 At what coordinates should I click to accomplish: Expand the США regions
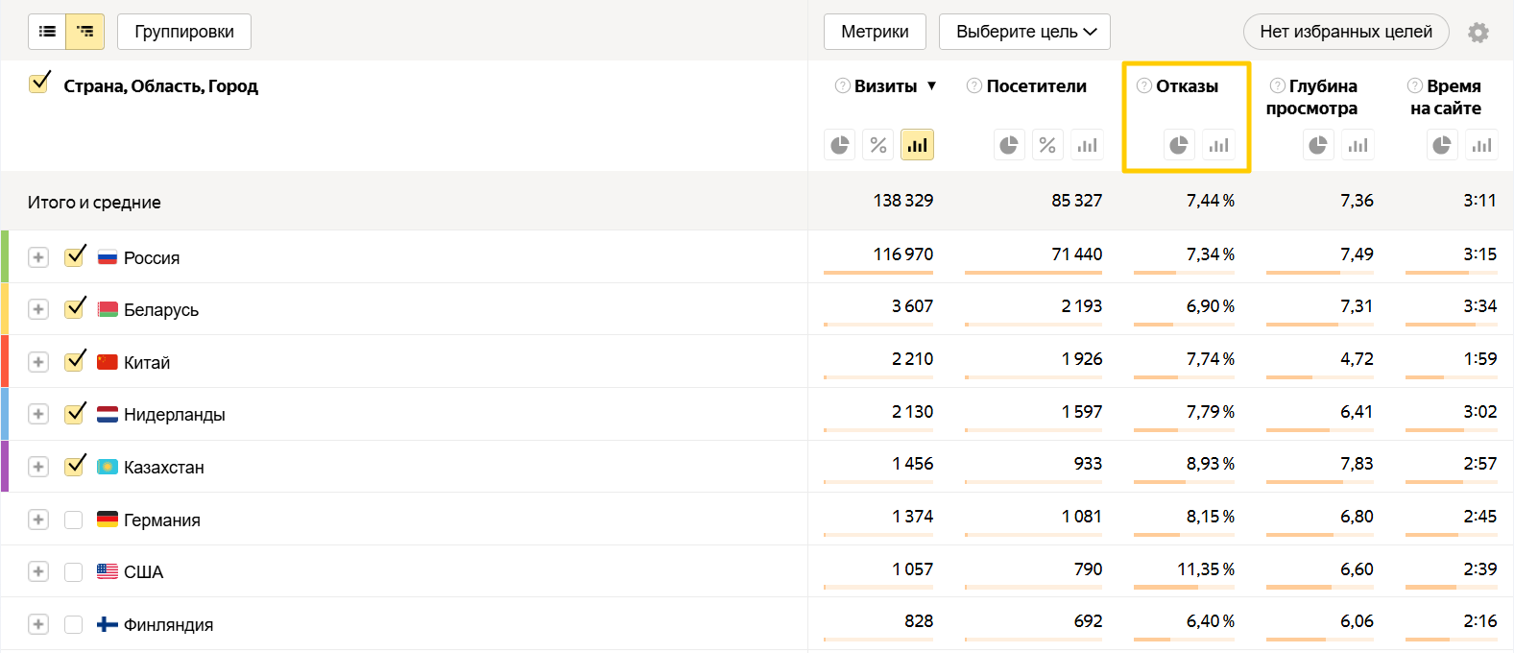coord(38,571)
